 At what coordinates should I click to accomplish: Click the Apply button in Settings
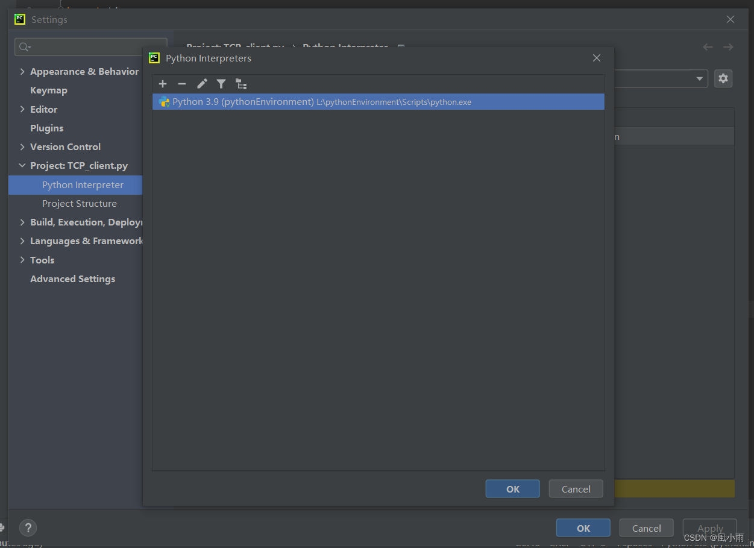click(x=710, y=528)
